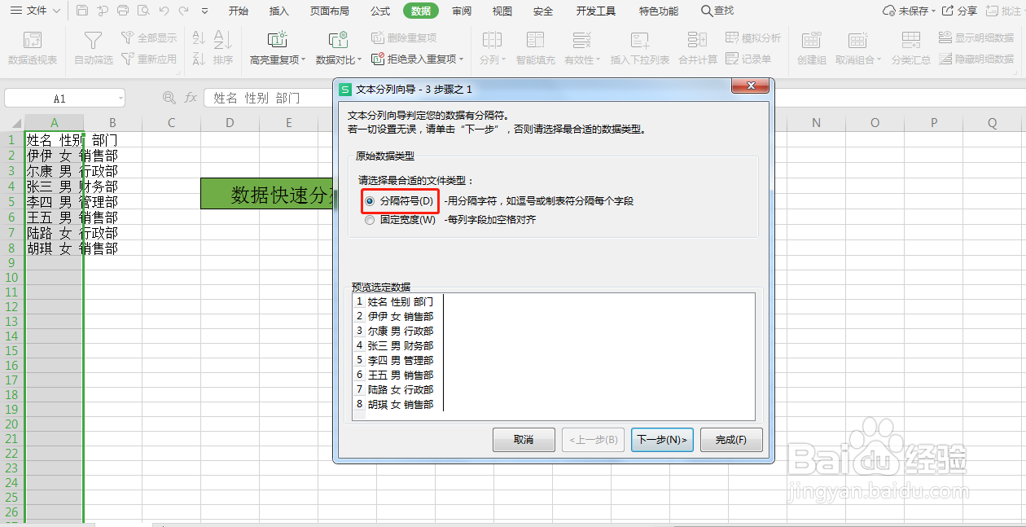Viewport: 1026px width, 527px height.
Task: Click the formula bar input field
Action: click(x=269, y=98)
